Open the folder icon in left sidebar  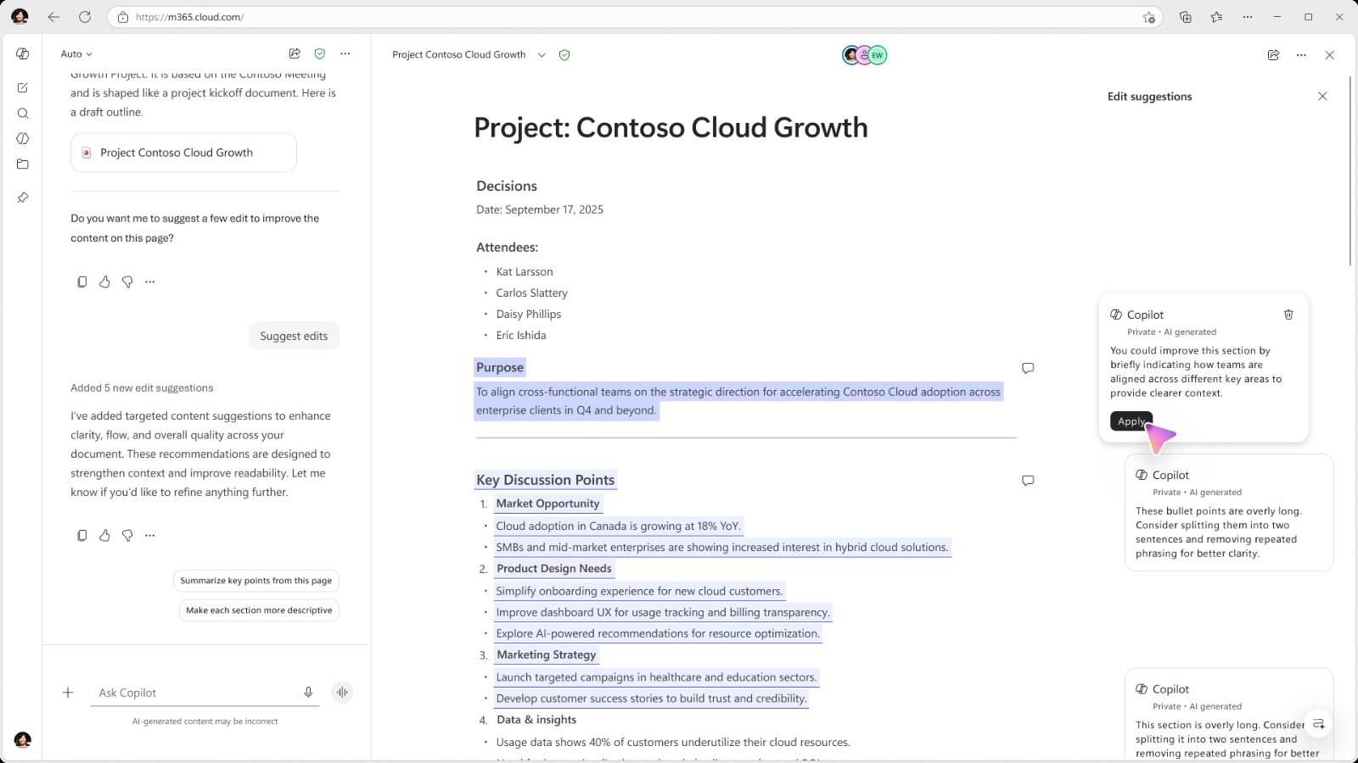(x=23, y=164)
